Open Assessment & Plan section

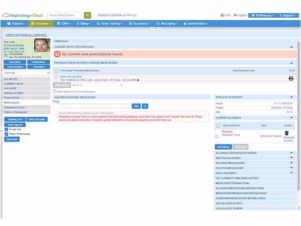(27, 107)
